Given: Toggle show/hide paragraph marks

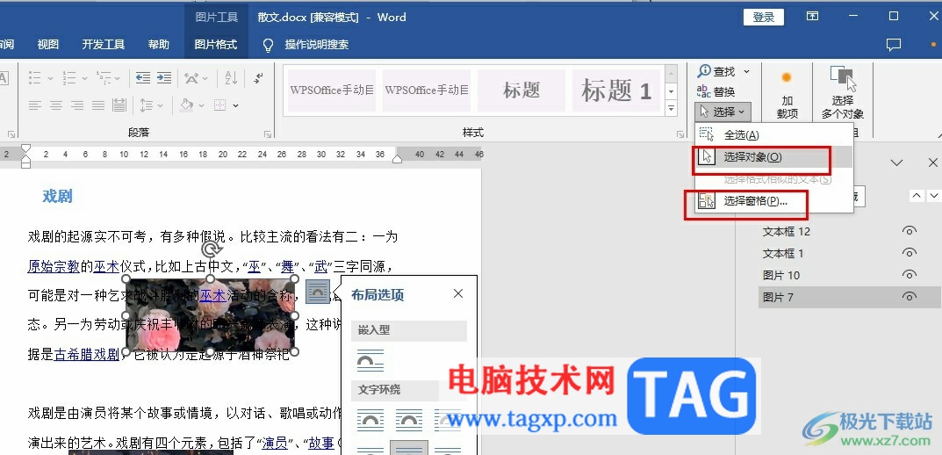Looking at the screenshot, I should 259,77.
